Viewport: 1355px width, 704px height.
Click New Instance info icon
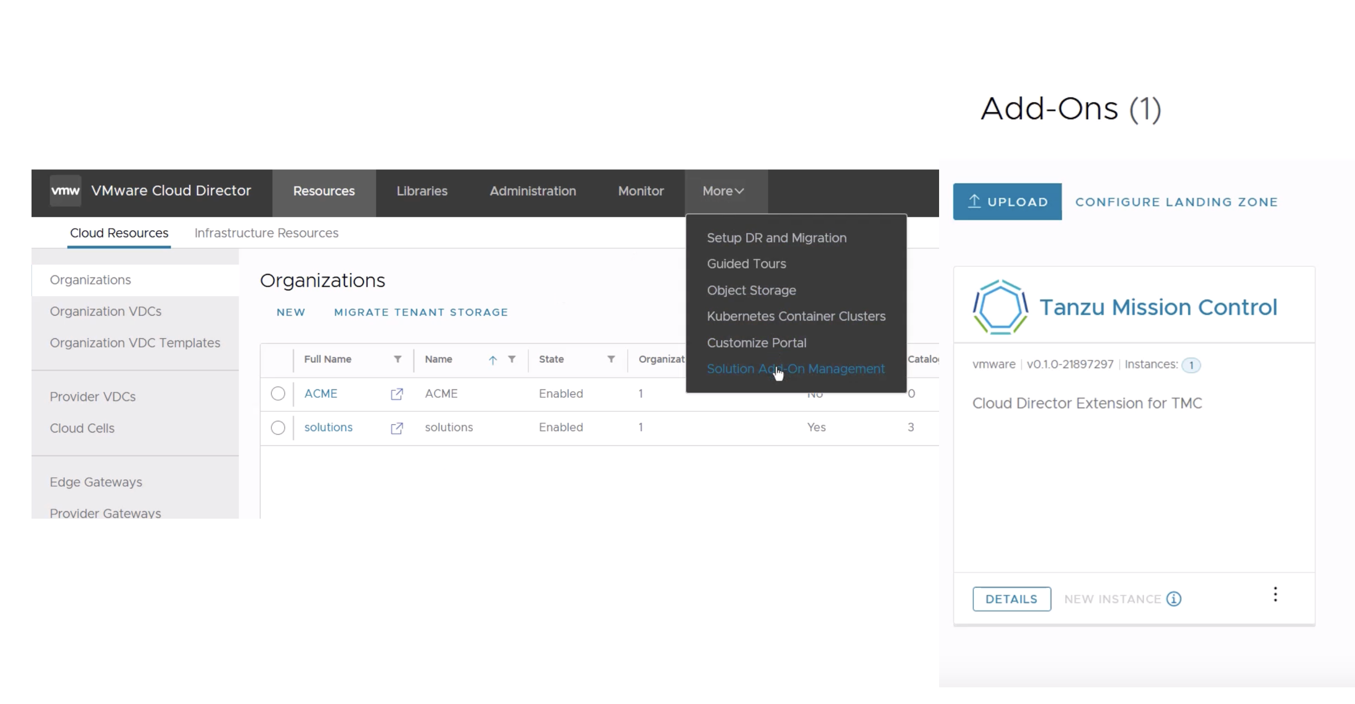click(x=1173, y=600)
